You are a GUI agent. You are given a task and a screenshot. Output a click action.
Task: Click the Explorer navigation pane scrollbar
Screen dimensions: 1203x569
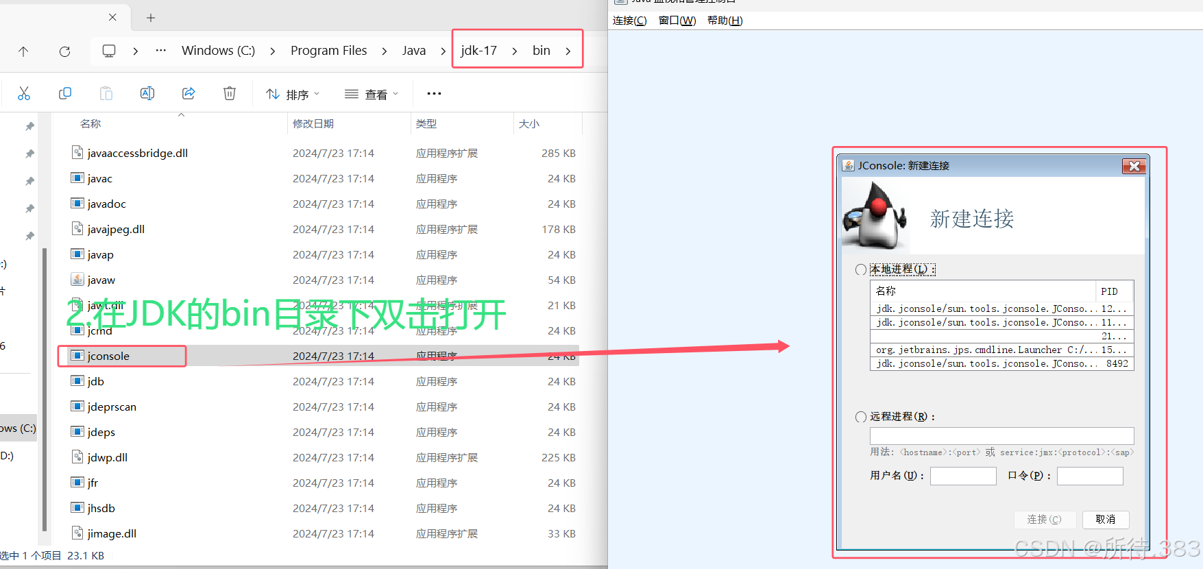click(x=45, y=389)
